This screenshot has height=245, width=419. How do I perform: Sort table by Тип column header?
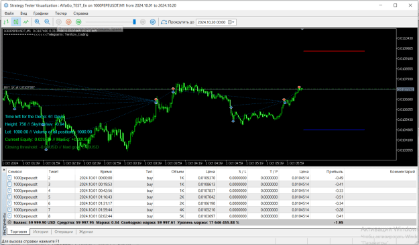click(x=149, y=171)
